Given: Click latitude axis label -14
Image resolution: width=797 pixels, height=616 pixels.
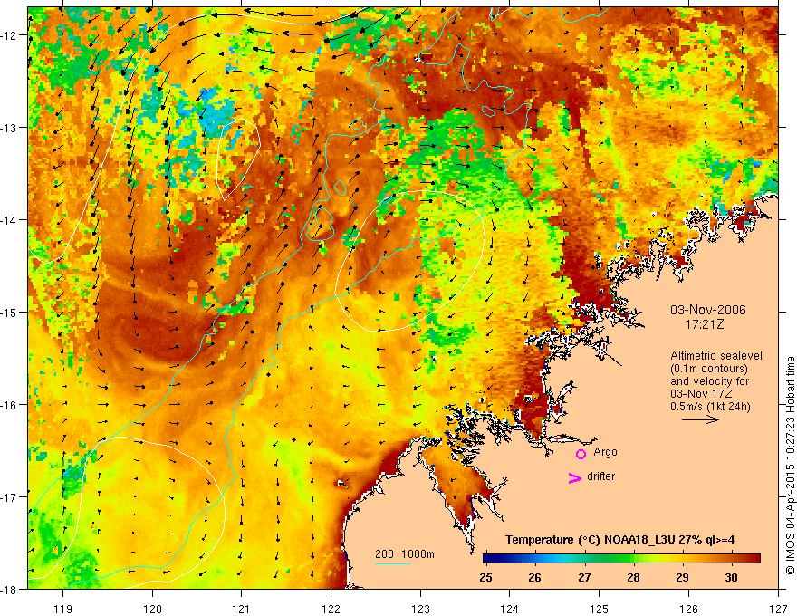Looking at the screenshot, I should click(8, 220).
